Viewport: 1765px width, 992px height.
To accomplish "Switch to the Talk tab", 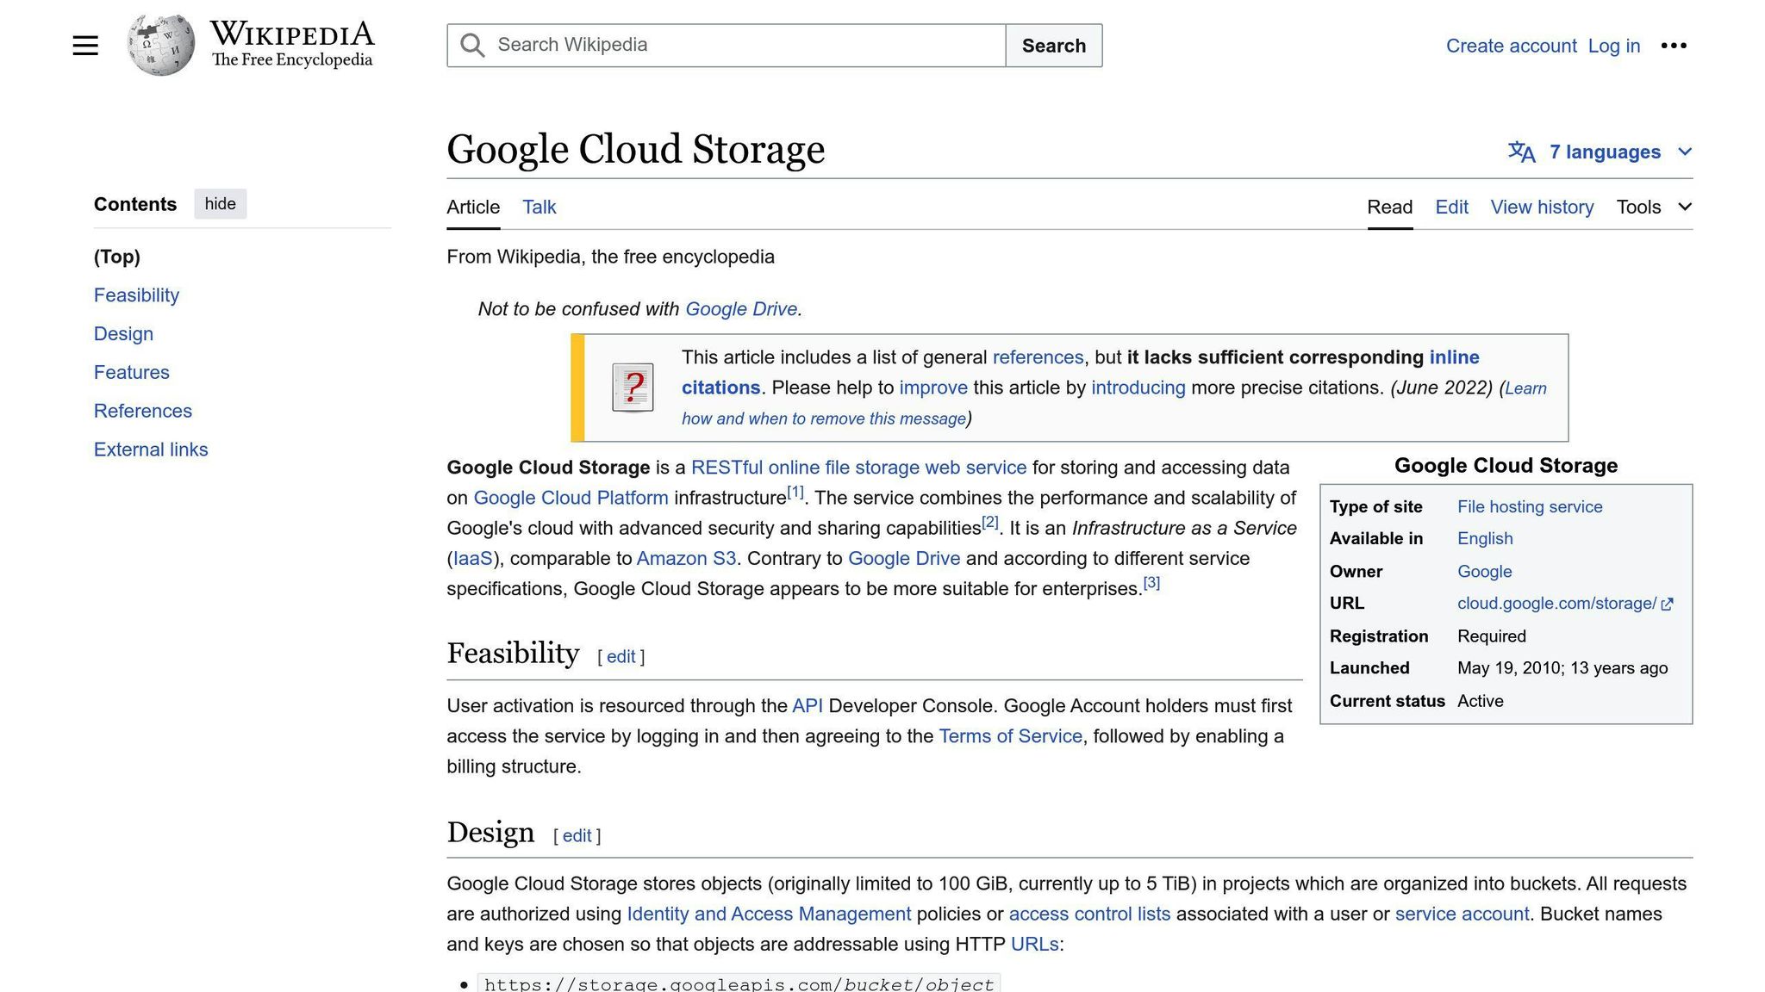I will (538, 207).
